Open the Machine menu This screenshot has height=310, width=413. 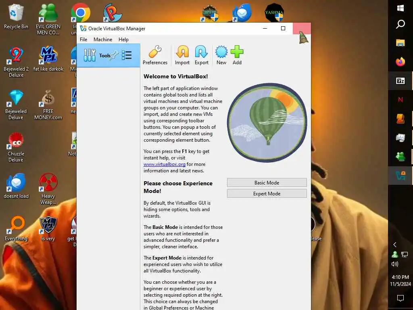pos(103,40)
